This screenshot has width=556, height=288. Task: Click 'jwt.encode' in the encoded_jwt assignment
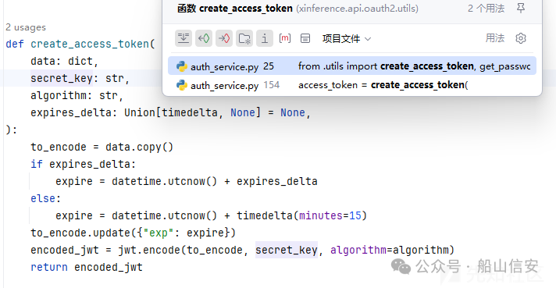click(x=149, y=250)
